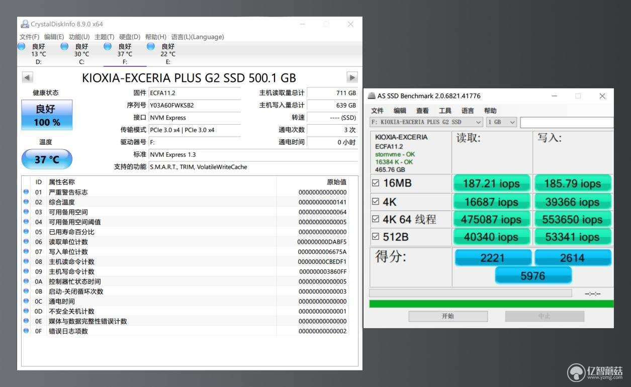631x387 pixels.
Task: Click the 16MB read result 187.21 iops
Action: 491,183
